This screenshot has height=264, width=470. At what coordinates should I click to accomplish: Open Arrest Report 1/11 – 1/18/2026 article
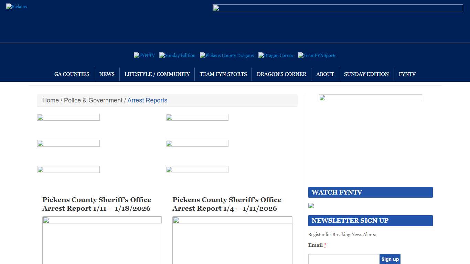coord(97,204)
